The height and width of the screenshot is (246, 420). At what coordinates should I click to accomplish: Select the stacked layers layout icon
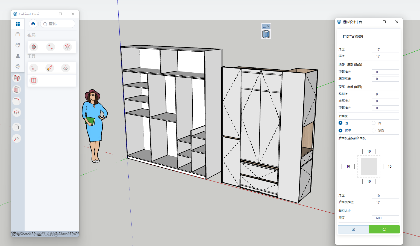point(67,47)
